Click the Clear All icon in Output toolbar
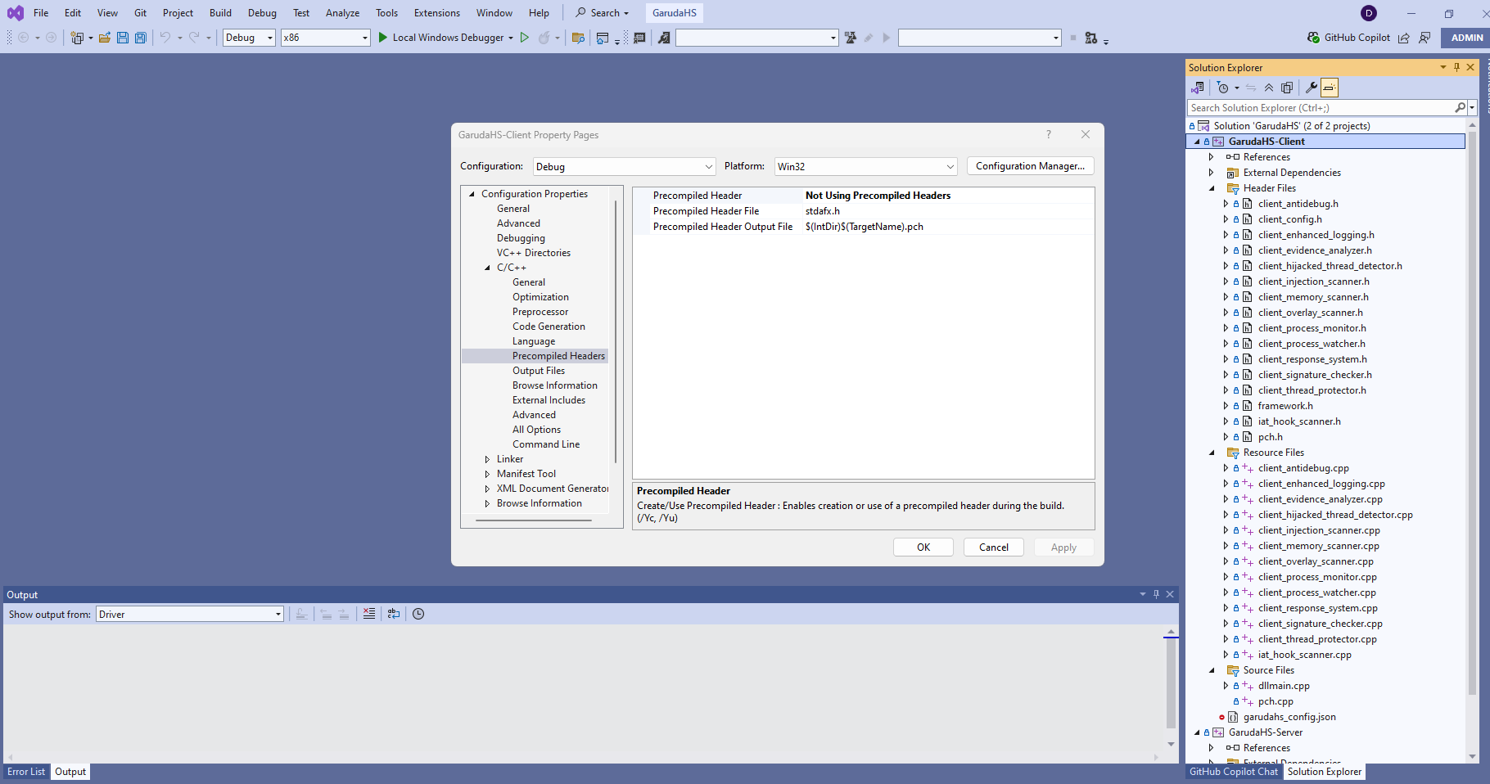The height and width of the screenshot is (784, 1490). pyautogui.click(x=369, y=614)
